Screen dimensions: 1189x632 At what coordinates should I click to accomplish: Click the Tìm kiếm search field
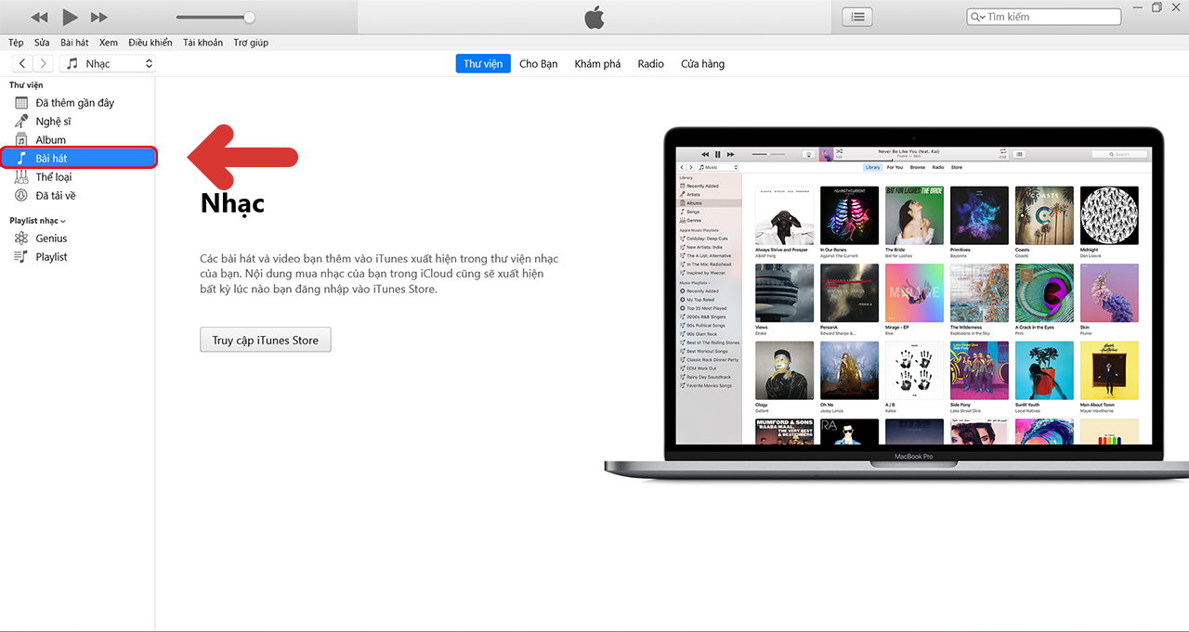click(1043, 17)
